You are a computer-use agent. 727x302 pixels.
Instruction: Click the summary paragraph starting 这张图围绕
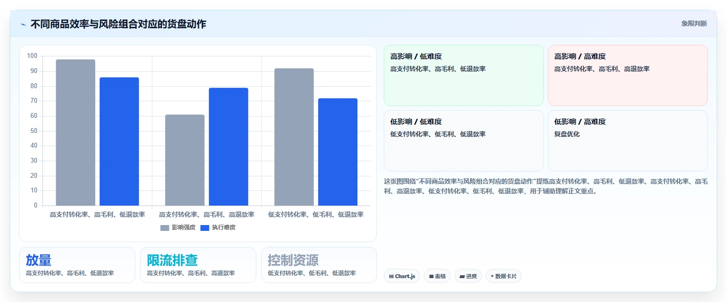tap(546, 186)
